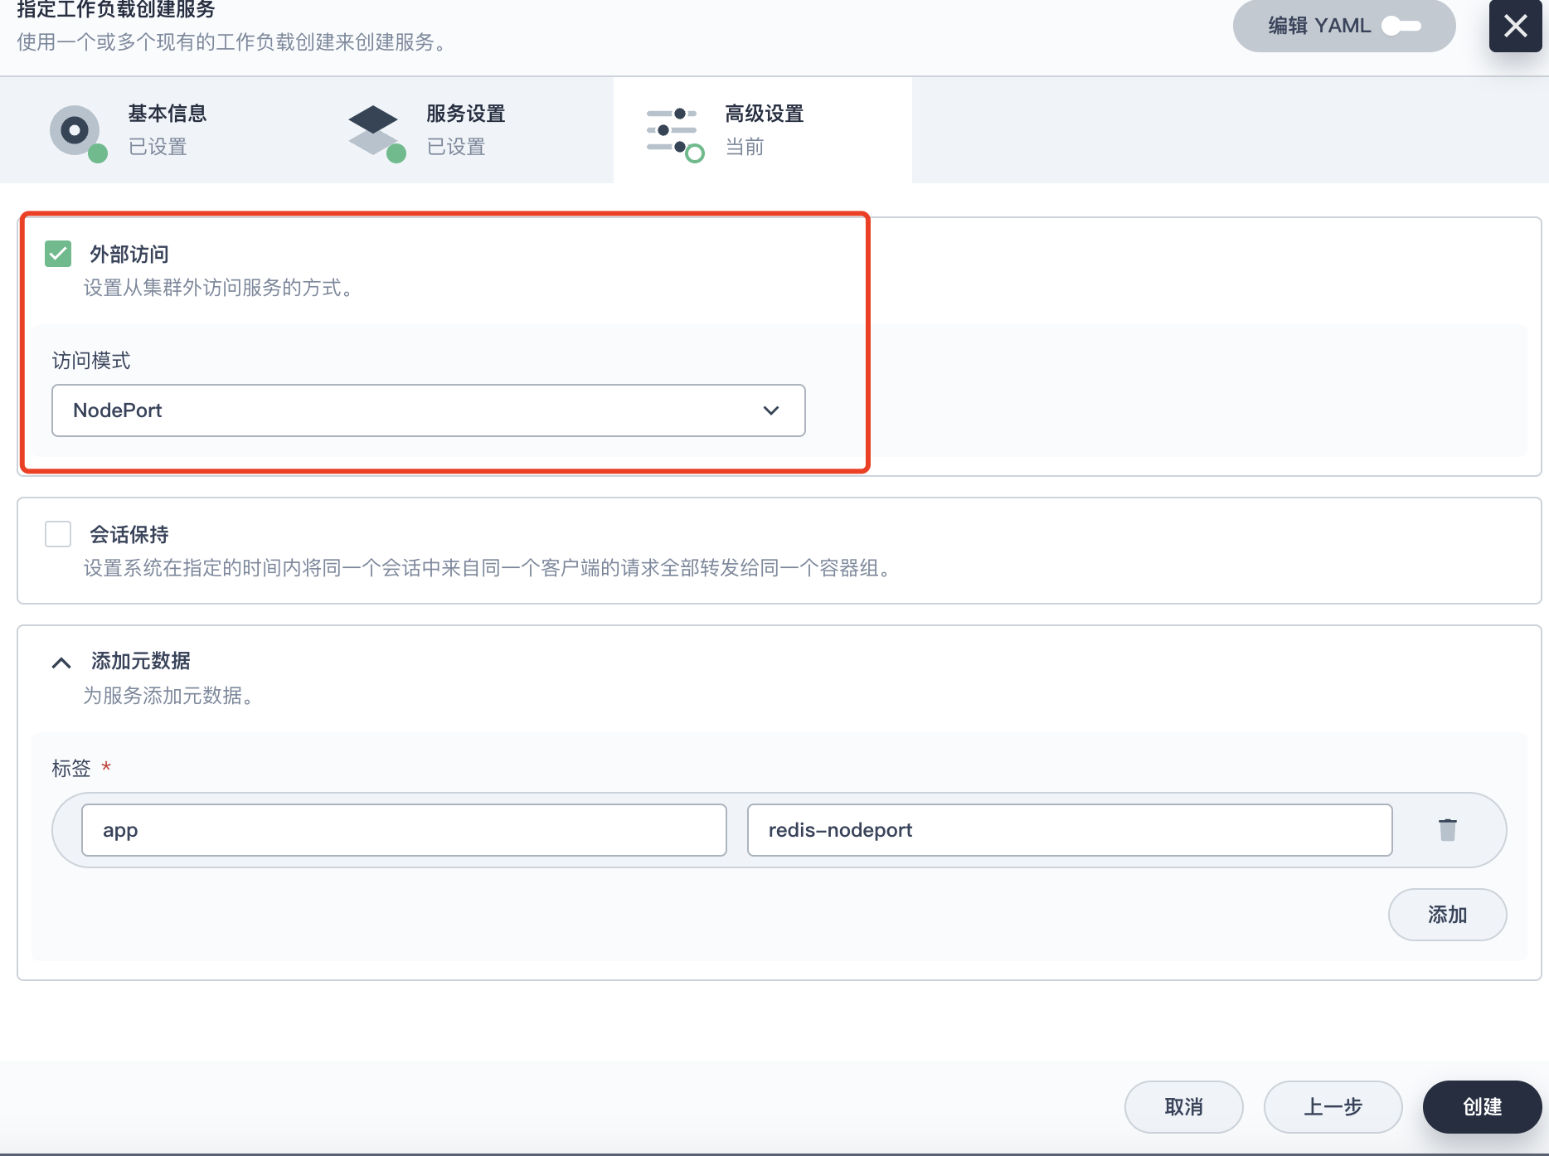The width and height of the screenshot is (1549, 1156).
Task: Uncheck the 外部访问 checkbox
Action: [58, 254]
